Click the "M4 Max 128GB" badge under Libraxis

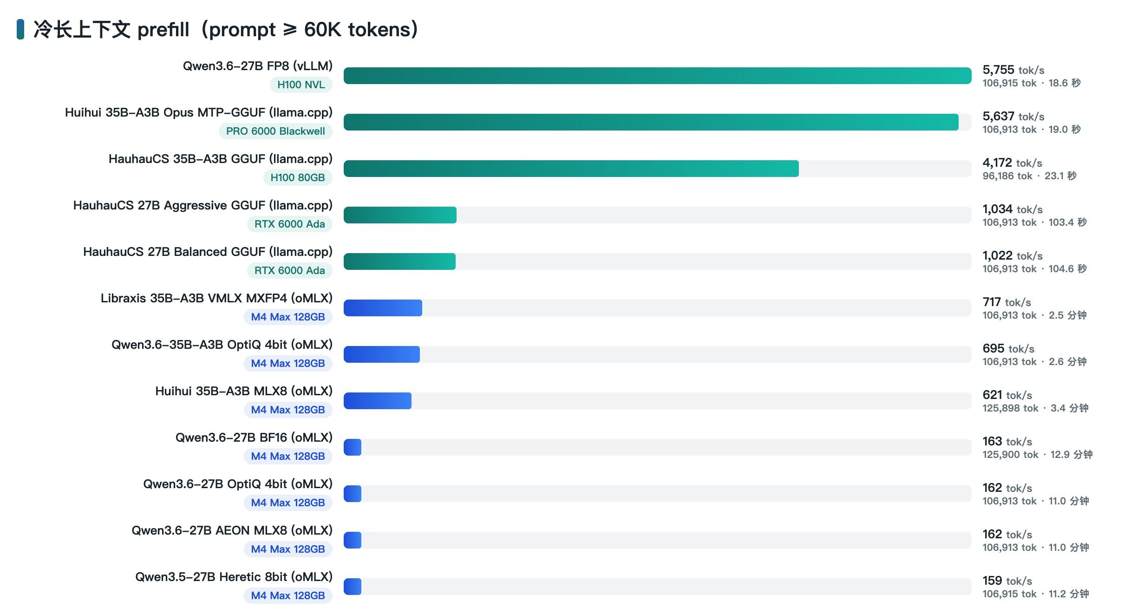[x=288, y=317]
